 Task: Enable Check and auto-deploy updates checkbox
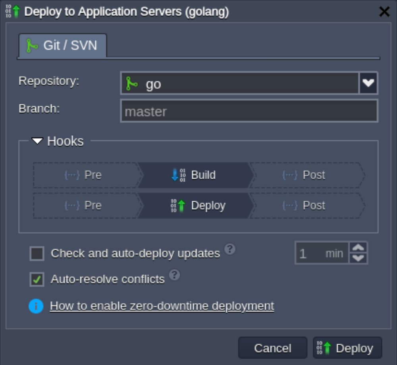37,254
